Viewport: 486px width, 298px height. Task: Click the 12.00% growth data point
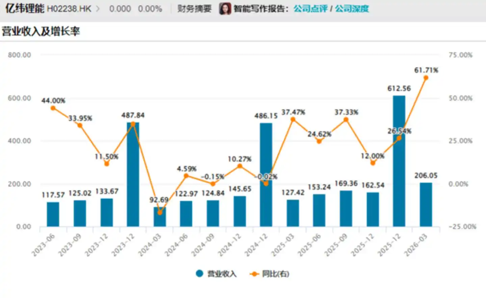point(373,163)
